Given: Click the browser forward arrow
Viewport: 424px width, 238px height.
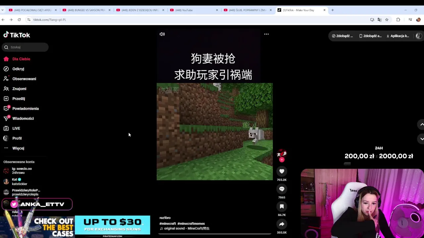Looking at the screenshot, I should pos(11,20).
